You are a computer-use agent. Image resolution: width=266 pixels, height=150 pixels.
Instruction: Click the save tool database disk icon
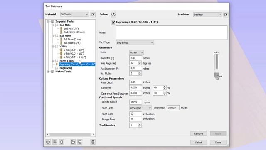coord(80,142)
